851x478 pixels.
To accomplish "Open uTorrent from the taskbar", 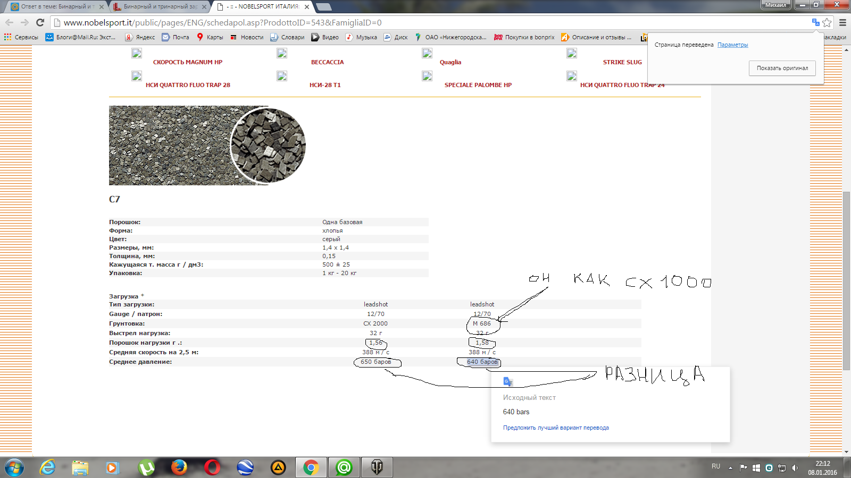I will [146, 467].
